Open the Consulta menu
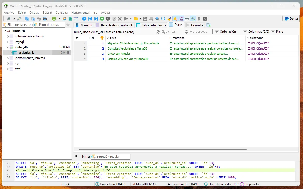Viewport: 303px width, 189px height. point(62,13)
